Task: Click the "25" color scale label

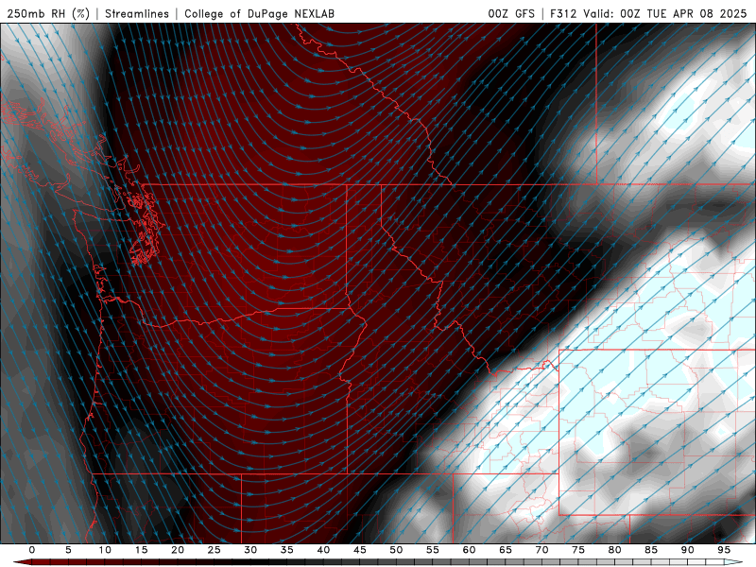Action: coord(214,550)
